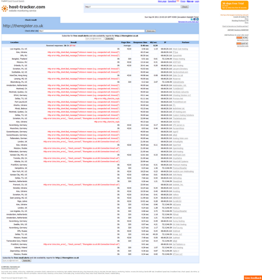Click the instant speed test badge
The height and width of the screenshot is (280, 262).
pos(242,44)
